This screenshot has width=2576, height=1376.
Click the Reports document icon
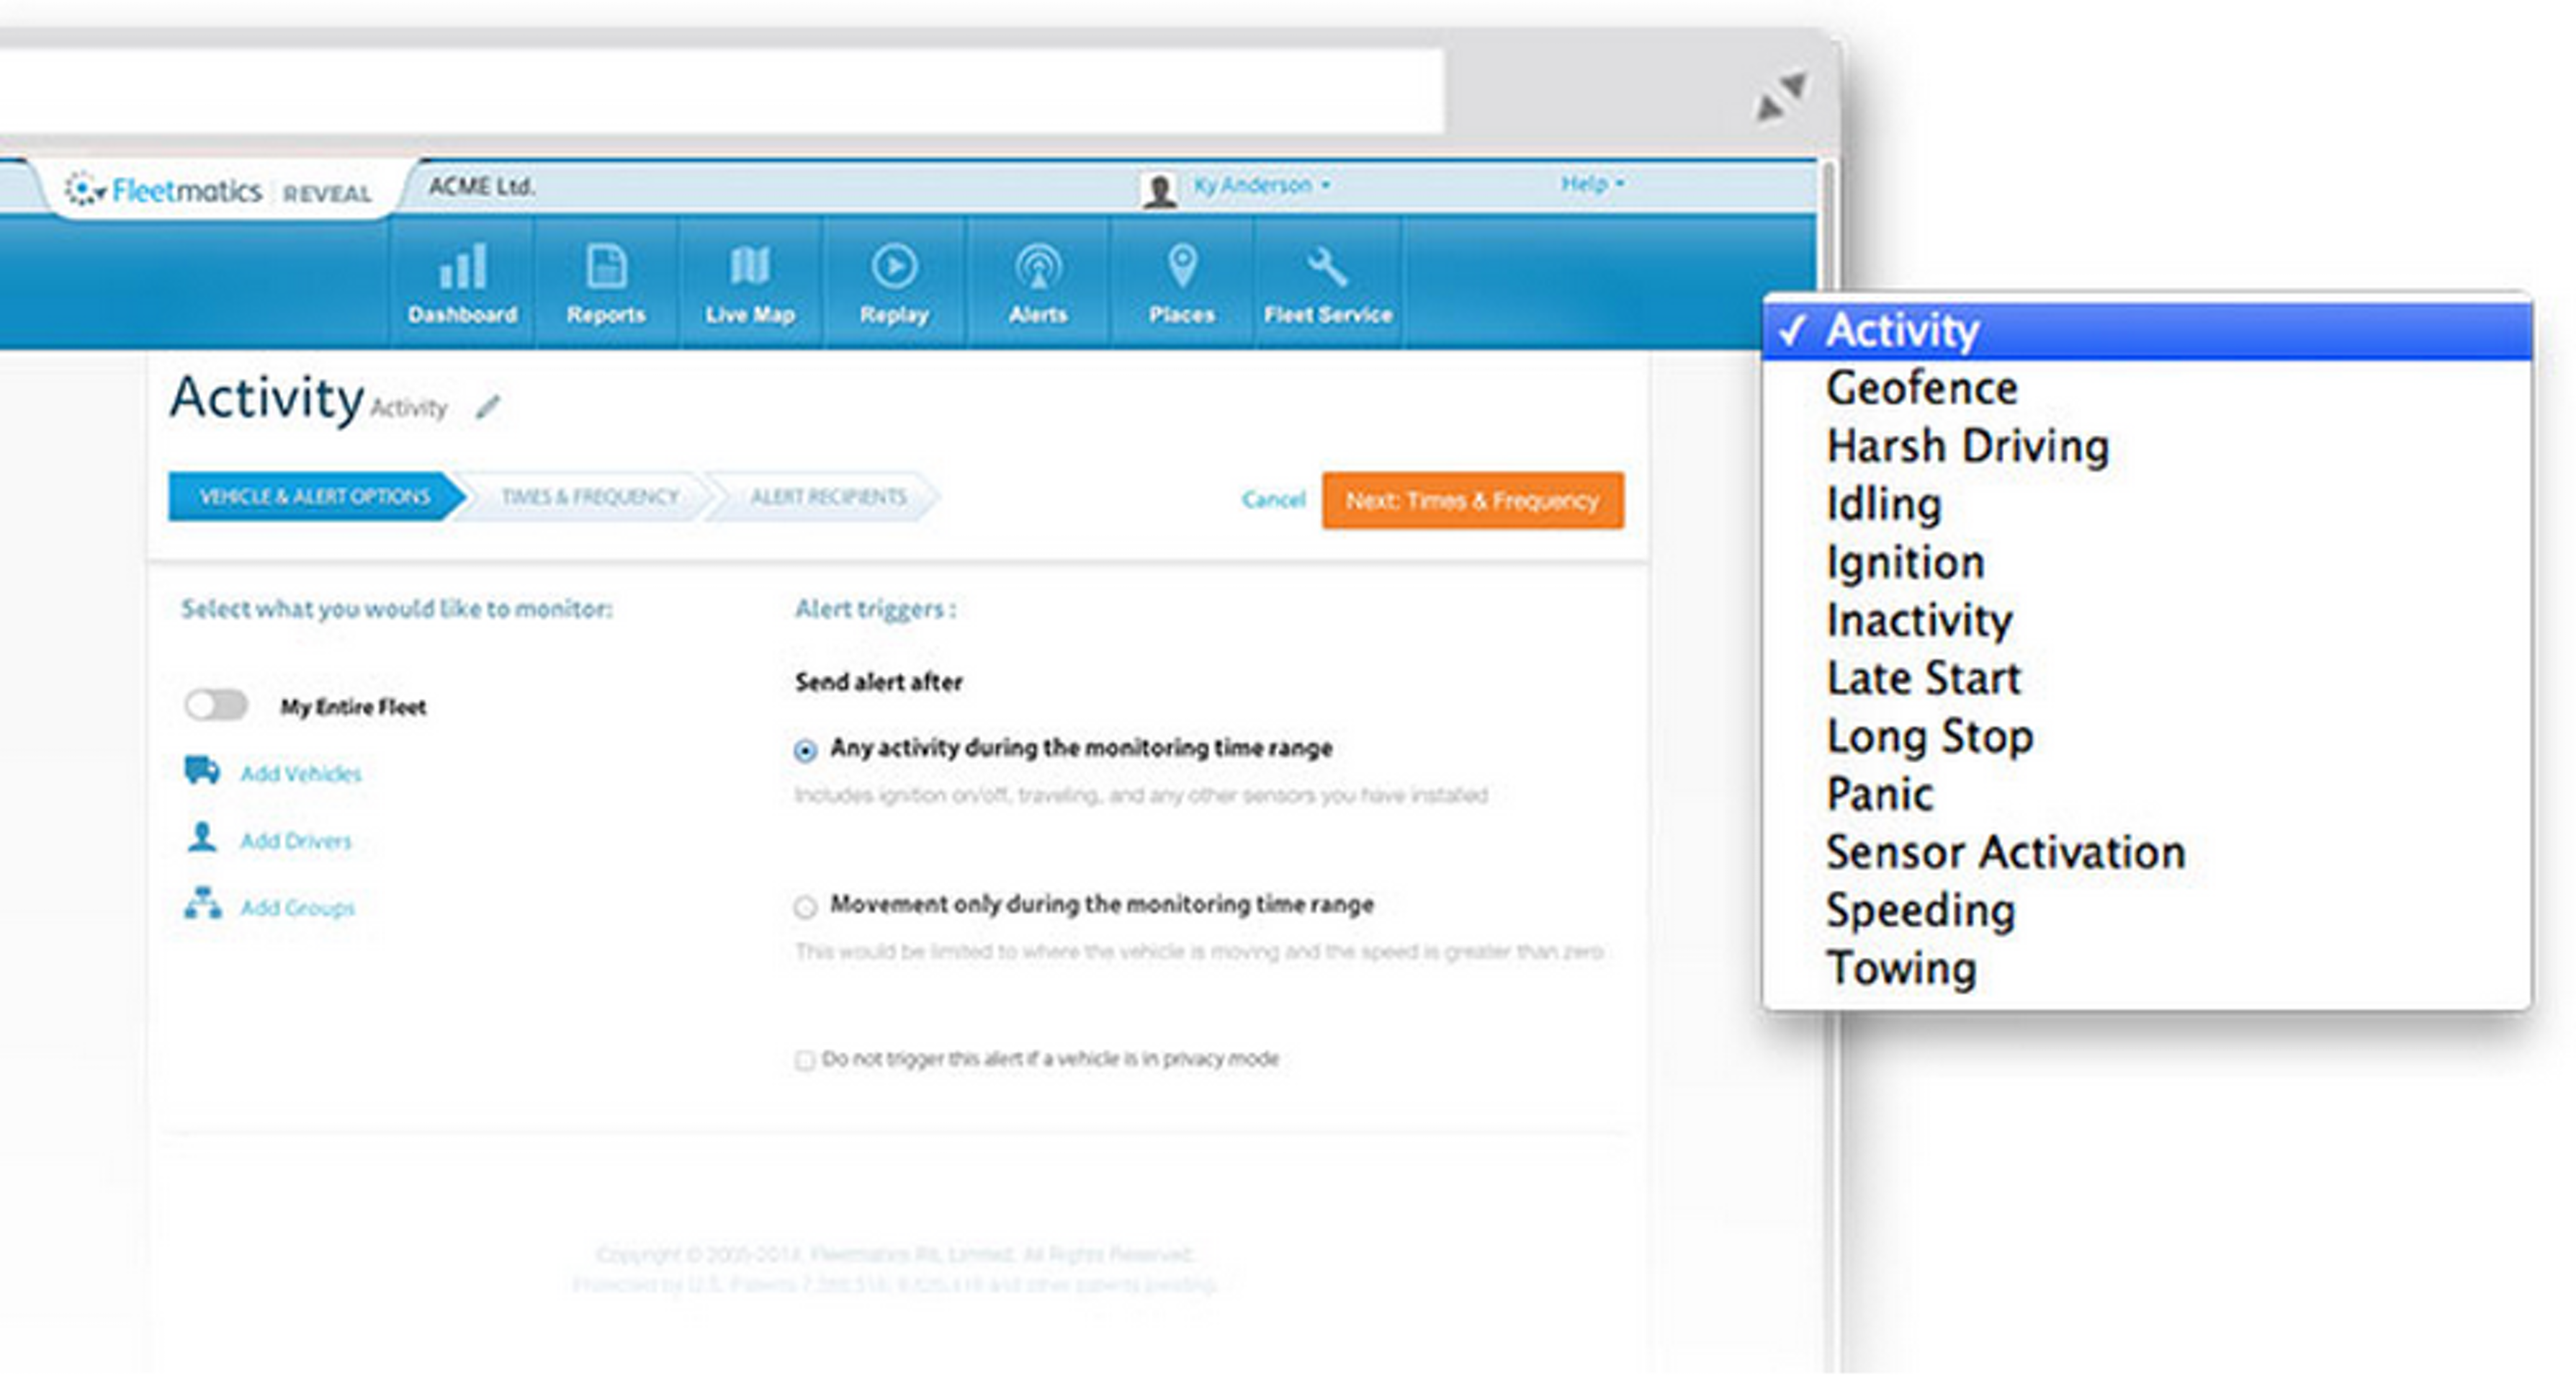pyautogui.click(x=606, y=267)
